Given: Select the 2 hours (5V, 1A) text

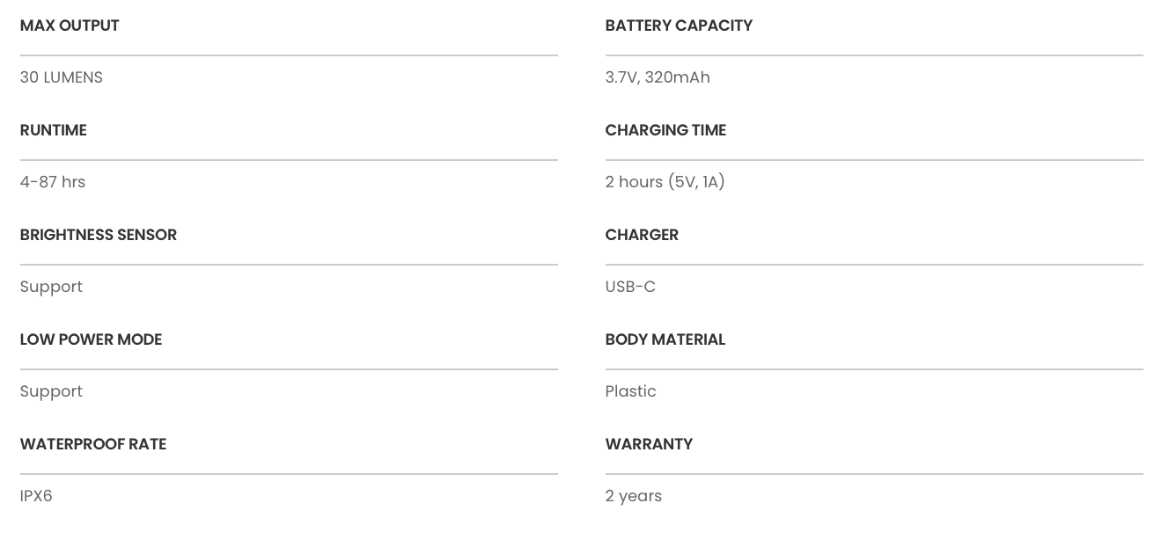Looking at the screenshot, I should 665,182.
